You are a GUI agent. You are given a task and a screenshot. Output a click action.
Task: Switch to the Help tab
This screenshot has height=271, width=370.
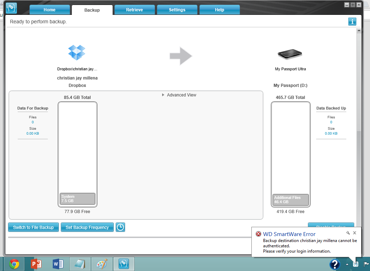pyautogui.click(x=220, y=10)
